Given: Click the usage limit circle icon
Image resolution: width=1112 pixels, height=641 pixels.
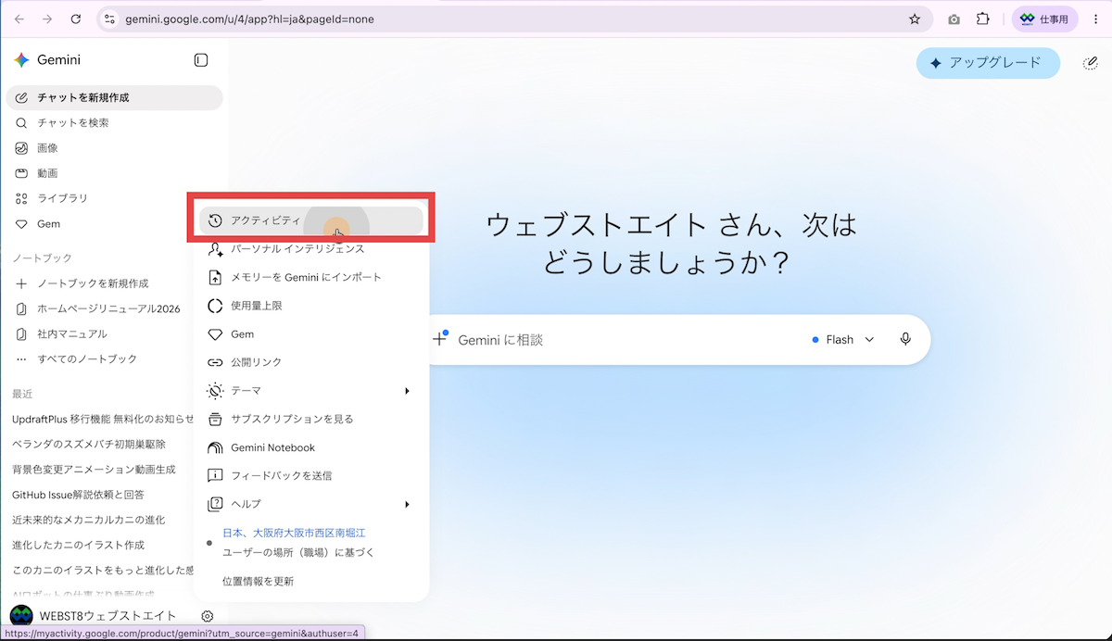Looking at the screenshot, I should point(215,306).
